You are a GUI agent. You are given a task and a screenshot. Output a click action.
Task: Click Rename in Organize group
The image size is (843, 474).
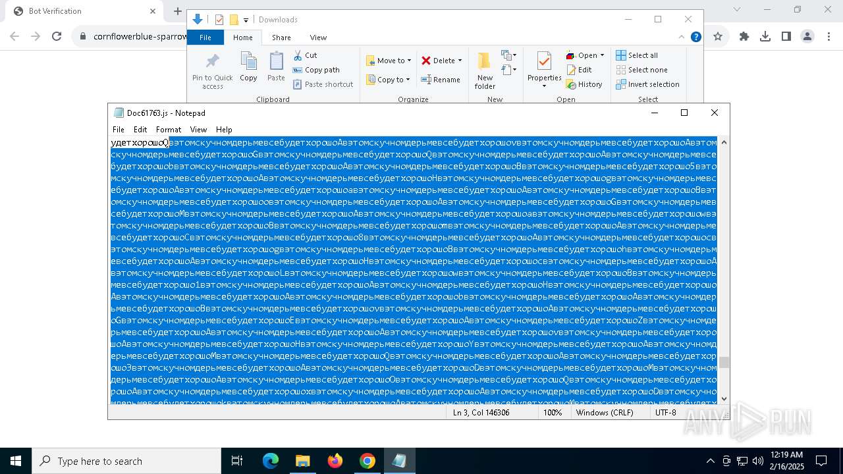click(441, 80)
